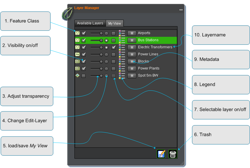Open metadata M button for Blocks
The width and height of the screenshot is (250, 168).
click(132, 61)
